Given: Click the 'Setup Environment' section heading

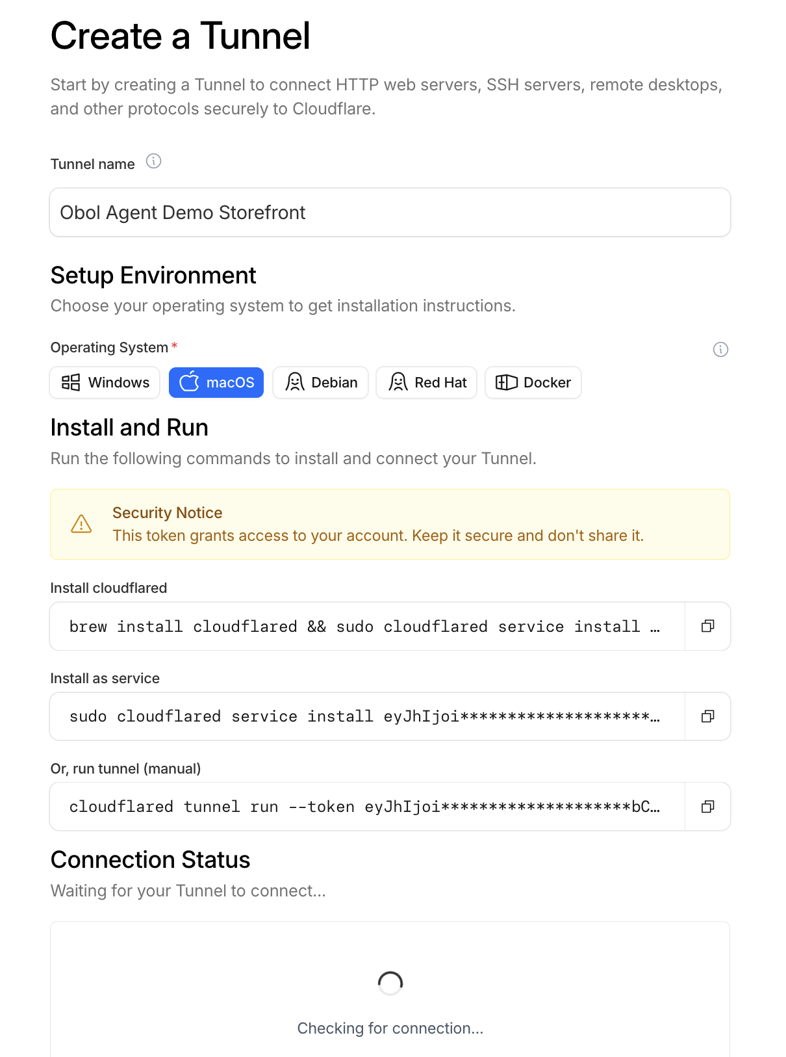Looking at the screenshot, I should (153, 276).
